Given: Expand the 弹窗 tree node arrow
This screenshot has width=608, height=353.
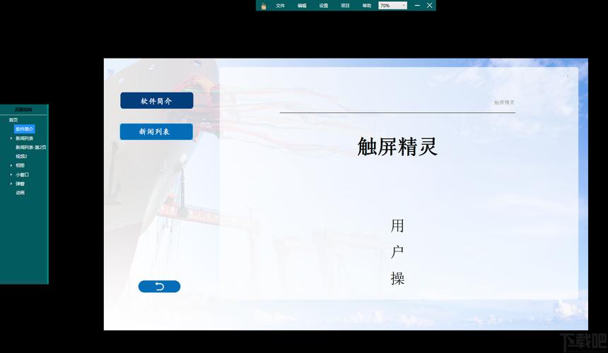Looking at the screenshot, I should (11, 184).
